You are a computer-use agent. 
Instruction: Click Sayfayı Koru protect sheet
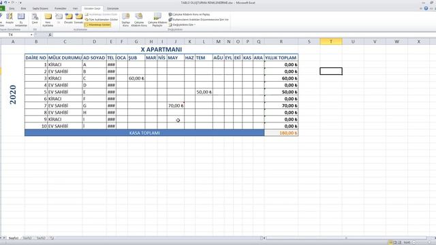pyautogui.click(x=125, y=20)
